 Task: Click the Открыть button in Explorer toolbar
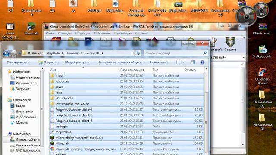pyautogui.click(x=47, y=62)
